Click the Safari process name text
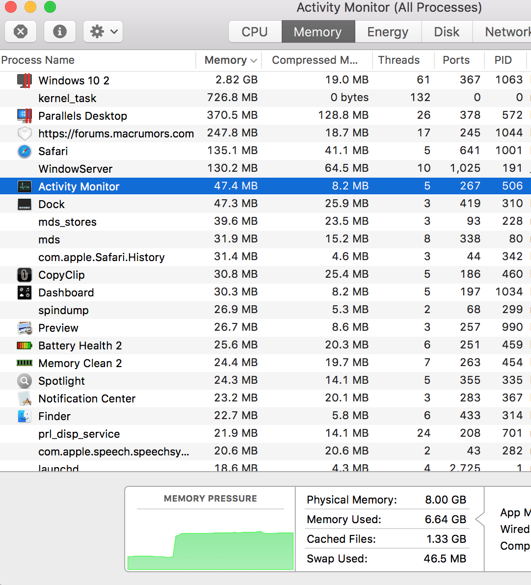 click(53, 151)
